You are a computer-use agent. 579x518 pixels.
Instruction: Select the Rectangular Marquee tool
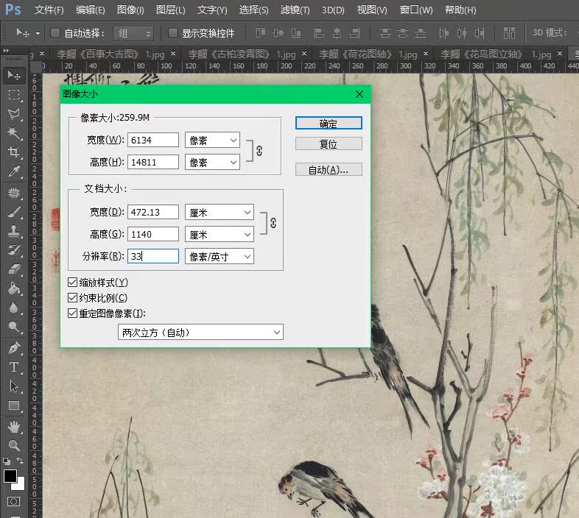pyautogui.click(x=14, y=95)
